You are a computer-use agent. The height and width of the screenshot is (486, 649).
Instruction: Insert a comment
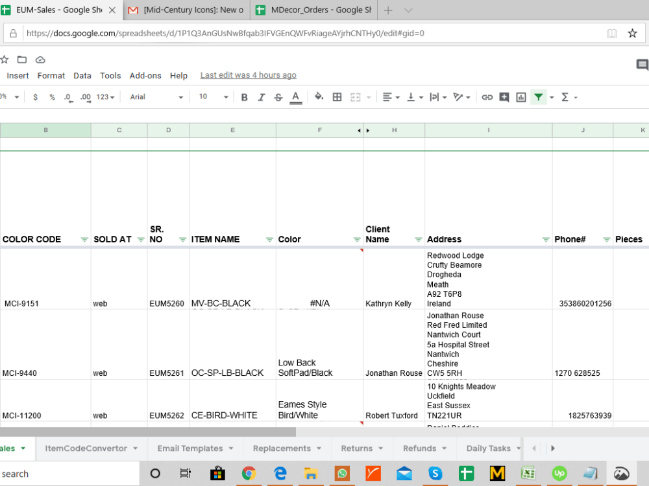tap(504, 97)
